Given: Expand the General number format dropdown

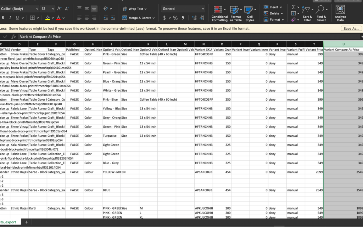Looking at the screenshot, I should click(203, 9).
